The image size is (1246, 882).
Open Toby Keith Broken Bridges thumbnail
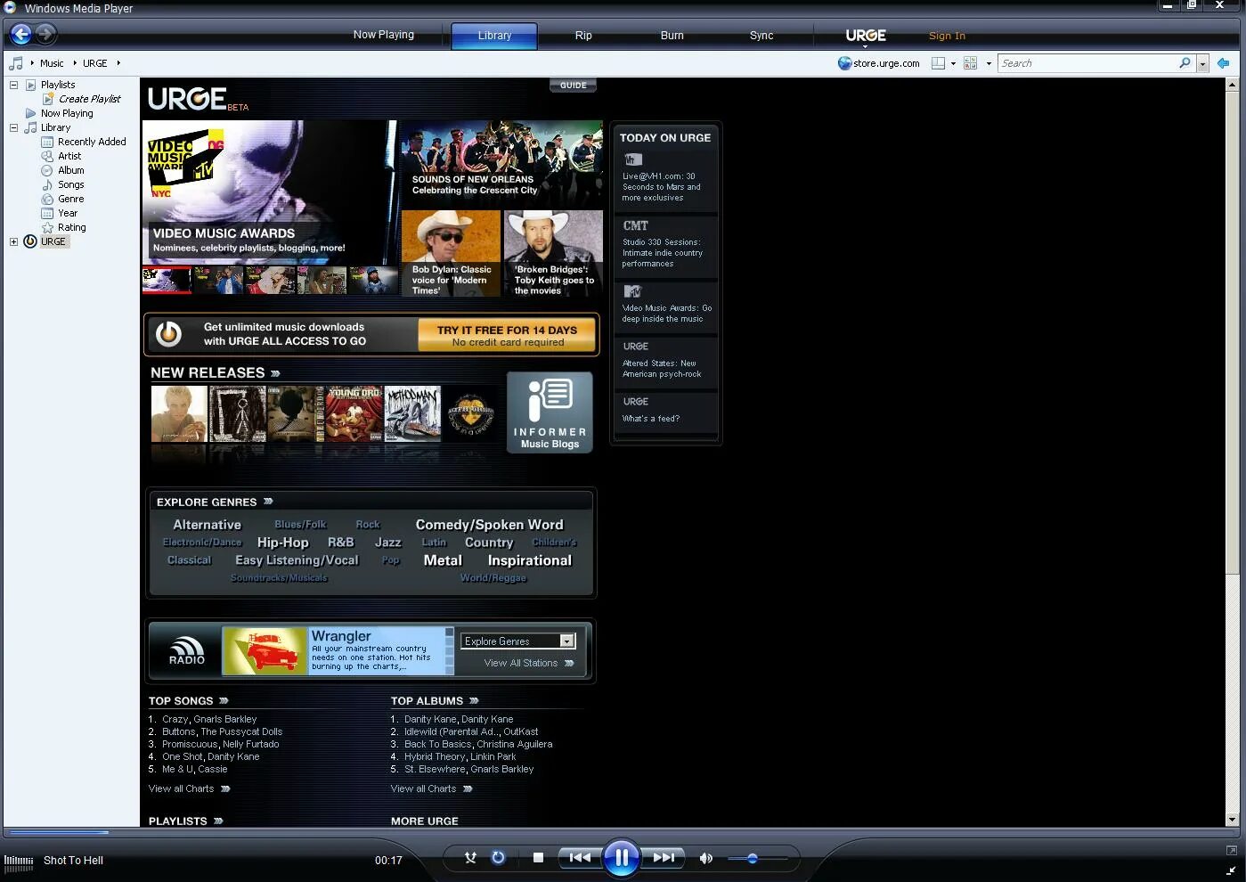point(553,253)
